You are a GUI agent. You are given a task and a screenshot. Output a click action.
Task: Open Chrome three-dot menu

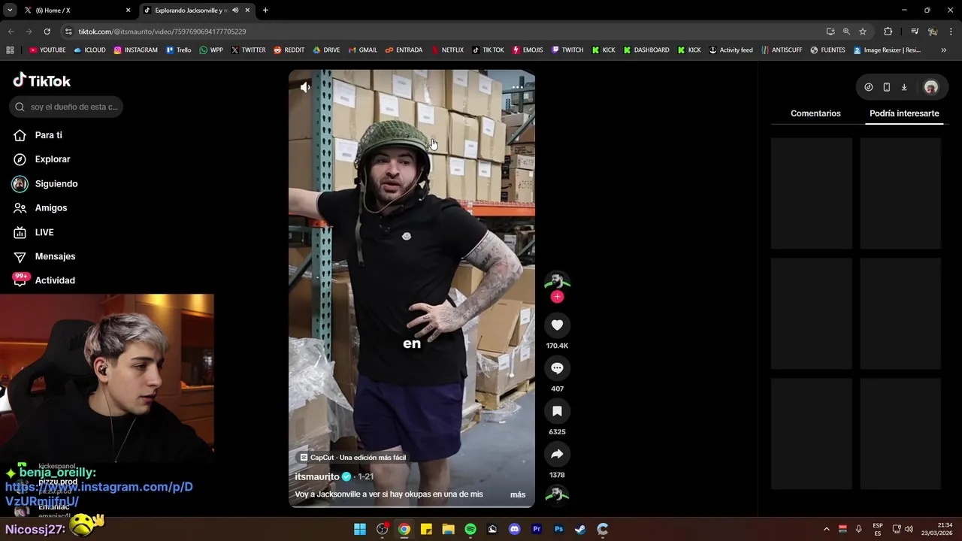[951, 32]
